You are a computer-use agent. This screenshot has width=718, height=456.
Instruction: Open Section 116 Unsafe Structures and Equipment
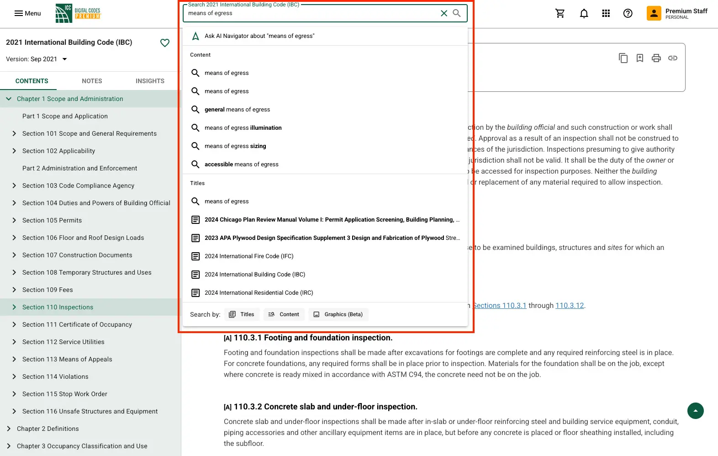(x=90, y=411)
